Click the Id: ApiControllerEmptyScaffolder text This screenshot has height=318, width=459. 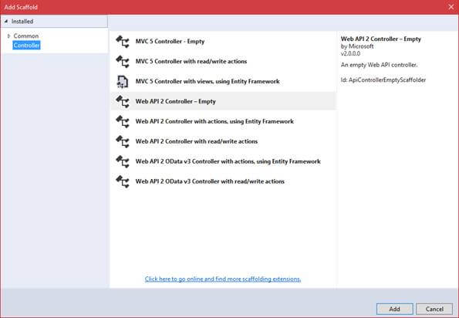(x=383, y=80)
